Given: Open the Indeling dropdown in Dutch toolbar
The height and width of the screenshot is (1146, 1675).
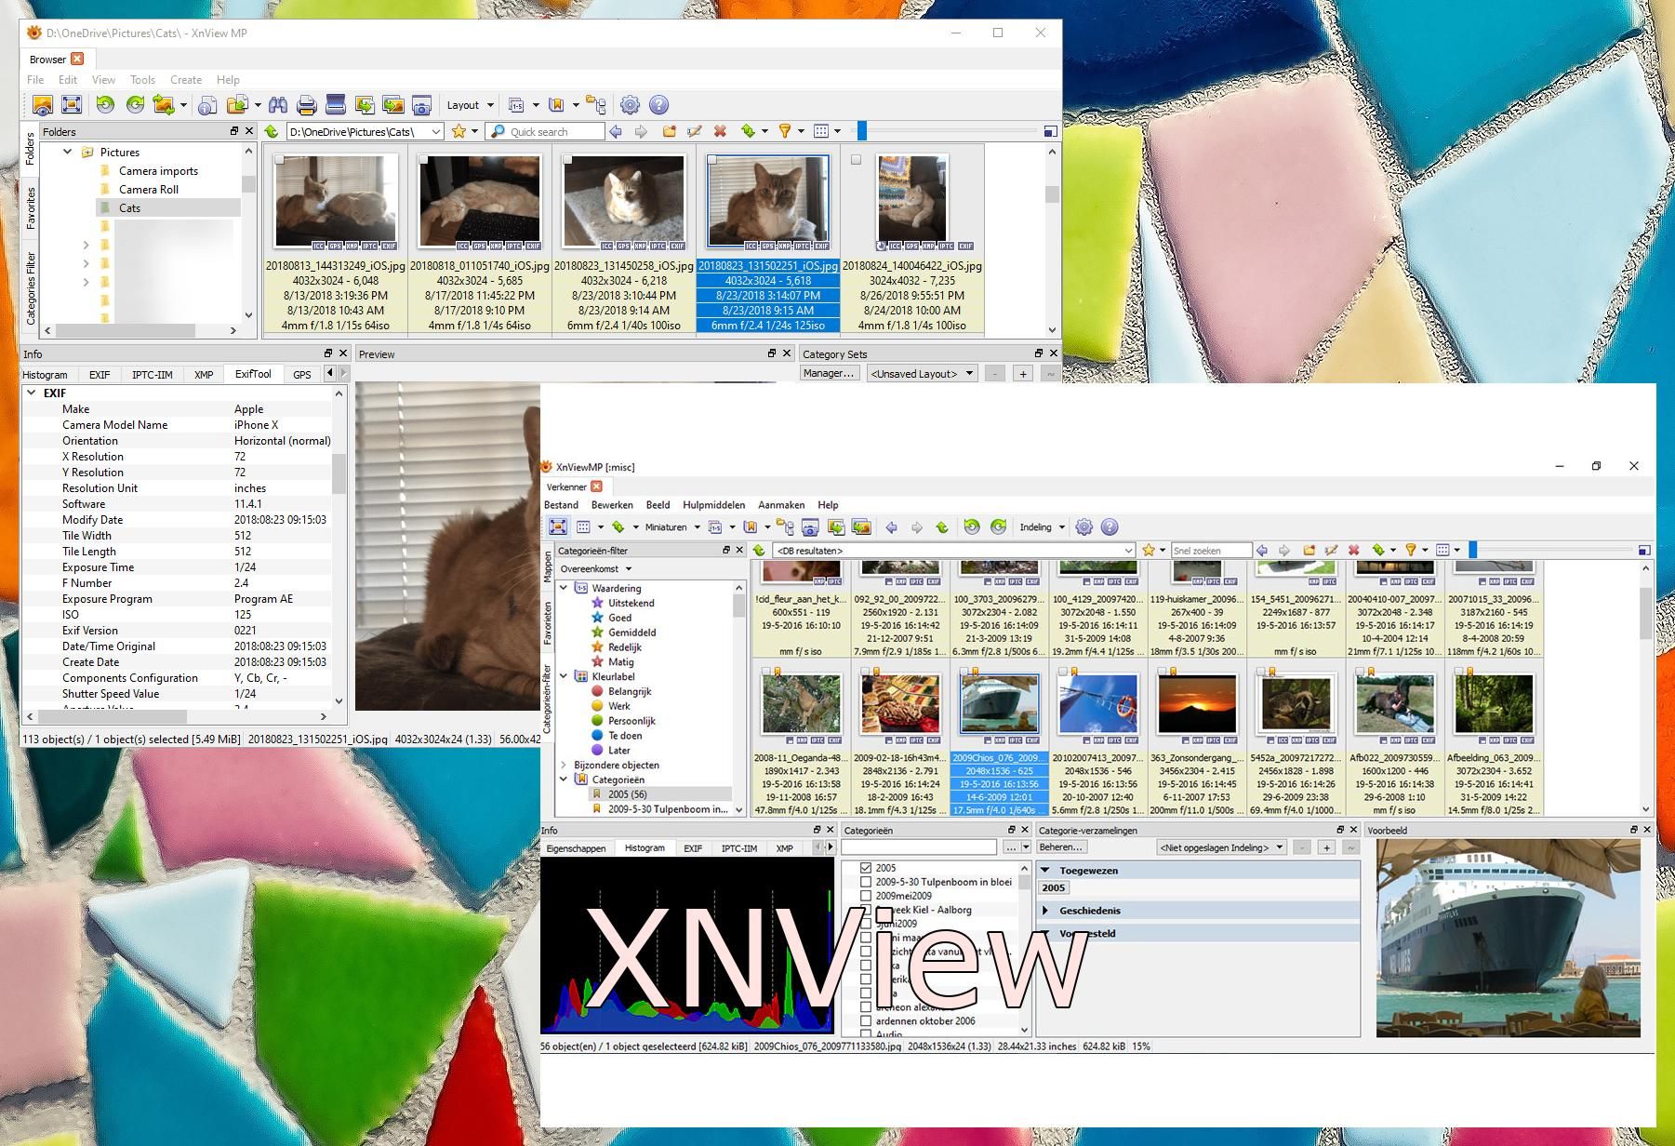Looking at the screenshot, I should 1042,527.
